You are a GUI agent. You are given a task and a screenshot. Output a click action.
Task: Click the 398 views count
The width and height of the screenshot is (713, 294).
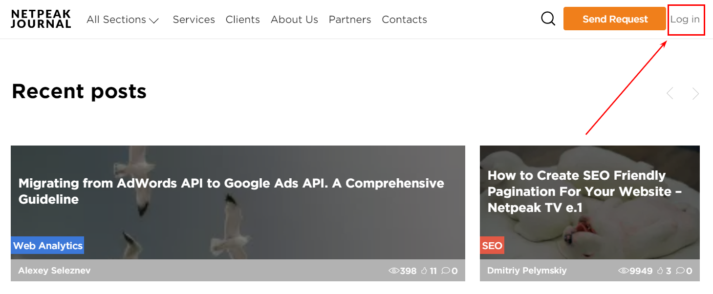click(408, 271)
